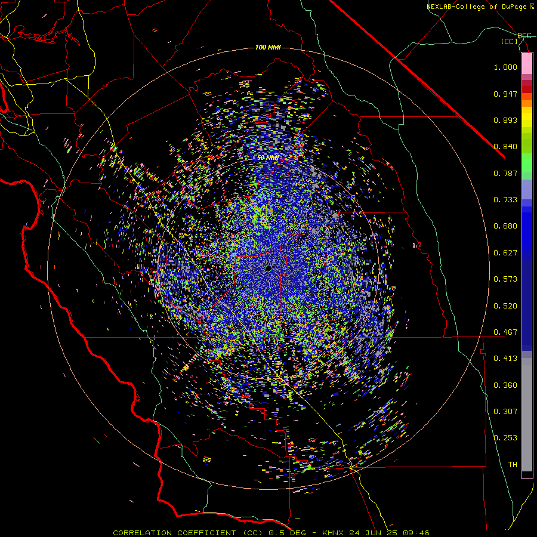This screenshot has height=537, width=537.
Task: Click the 0.360 legend value
Action: [x=505, y=385]
